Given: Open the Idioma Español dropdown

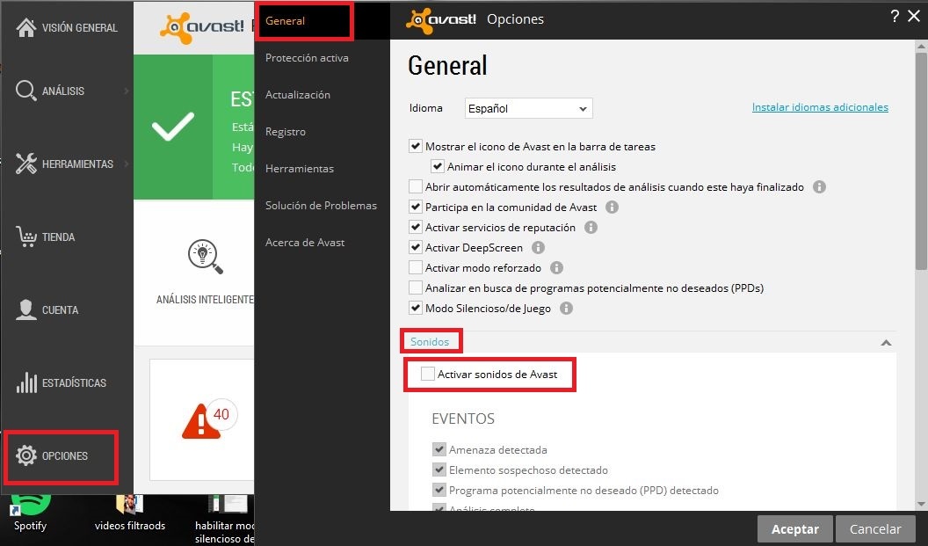Looking at the screenshot, I should (528, 108).
